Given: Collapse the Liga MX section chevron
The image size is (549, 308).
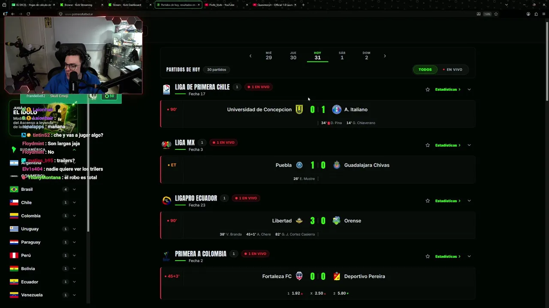Looking at the screenshot, I should (x=469, y=145).
